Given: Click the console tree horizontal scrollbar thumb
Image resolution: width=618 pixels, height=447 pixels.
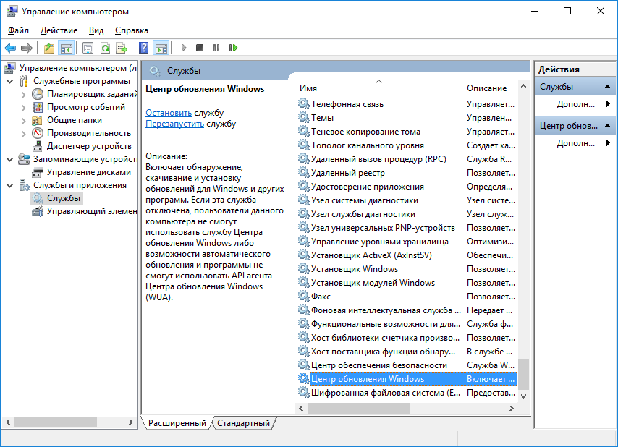Looking at the screenshot, I should [x=56, y=422].
